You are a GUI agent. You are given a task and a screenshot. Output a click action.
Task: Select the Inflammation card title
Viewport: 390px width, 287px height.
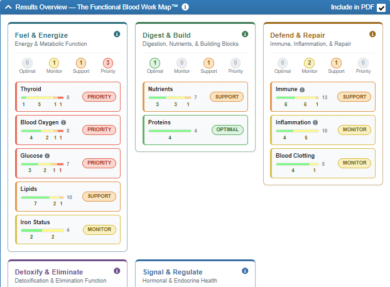pyautogui.click(x=293, y=122)
